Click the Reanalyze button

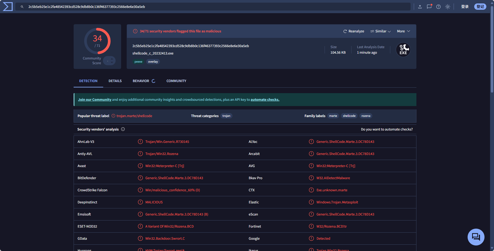[354, 31]
